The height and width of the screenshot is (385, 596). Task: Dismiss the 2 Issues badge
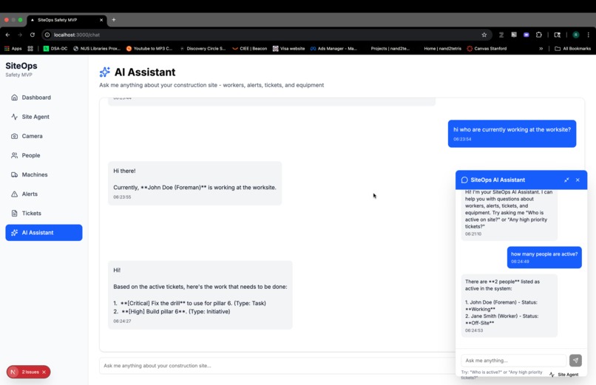coord(44,372)
